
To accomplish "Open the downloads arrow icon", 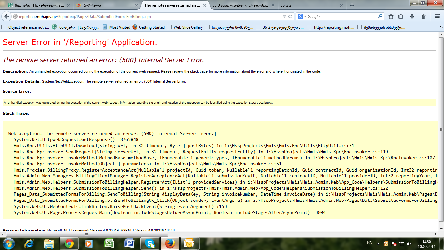I will [412, 16].
